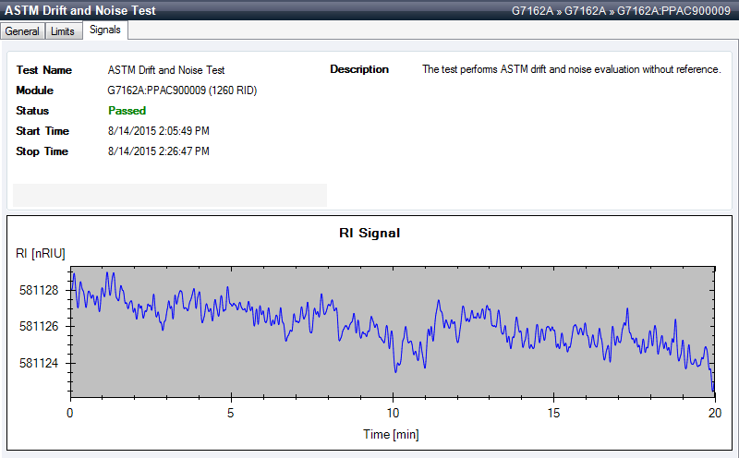Image resolution: width=739 pixels, height=458 pixels.
Task: Click the Start Time value 2:05:49 PM
Action: click(x=158, y=131)
